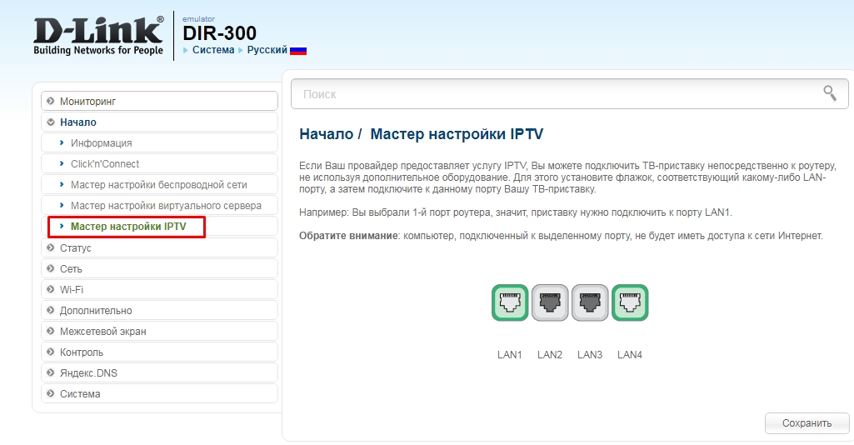Image resolution: width=854 pixels, height=445 pixels.
Task: Open the Система header dropdown
Action: point(213,49)
